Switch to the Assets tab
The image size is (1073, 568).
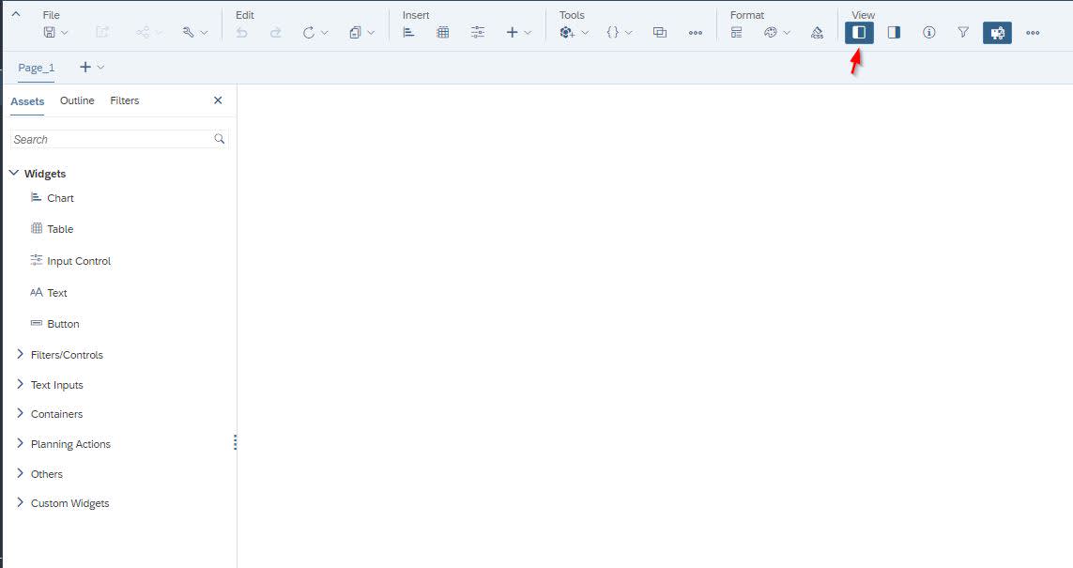point(27,101)
